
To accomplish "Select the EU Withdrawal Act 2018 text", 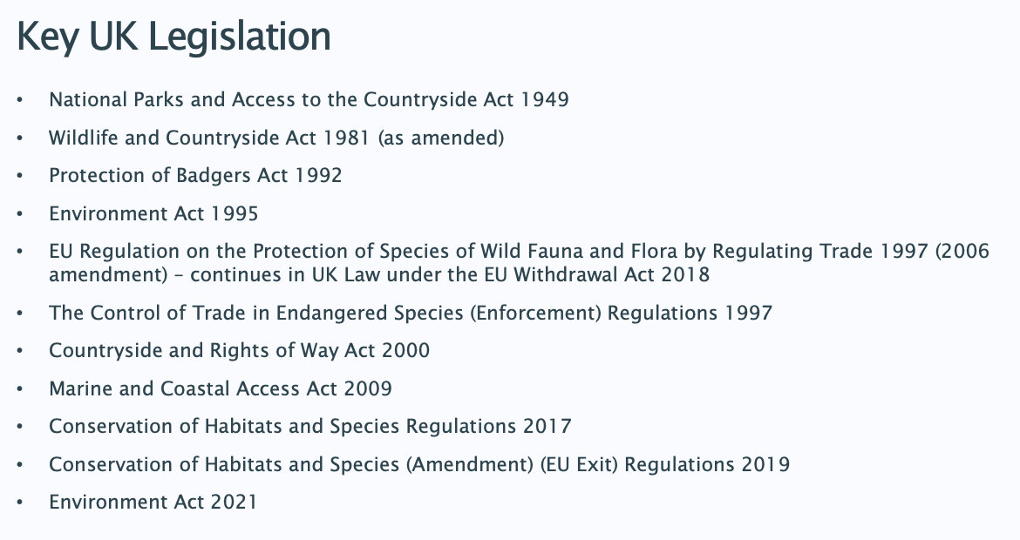I will click(596, 274).
